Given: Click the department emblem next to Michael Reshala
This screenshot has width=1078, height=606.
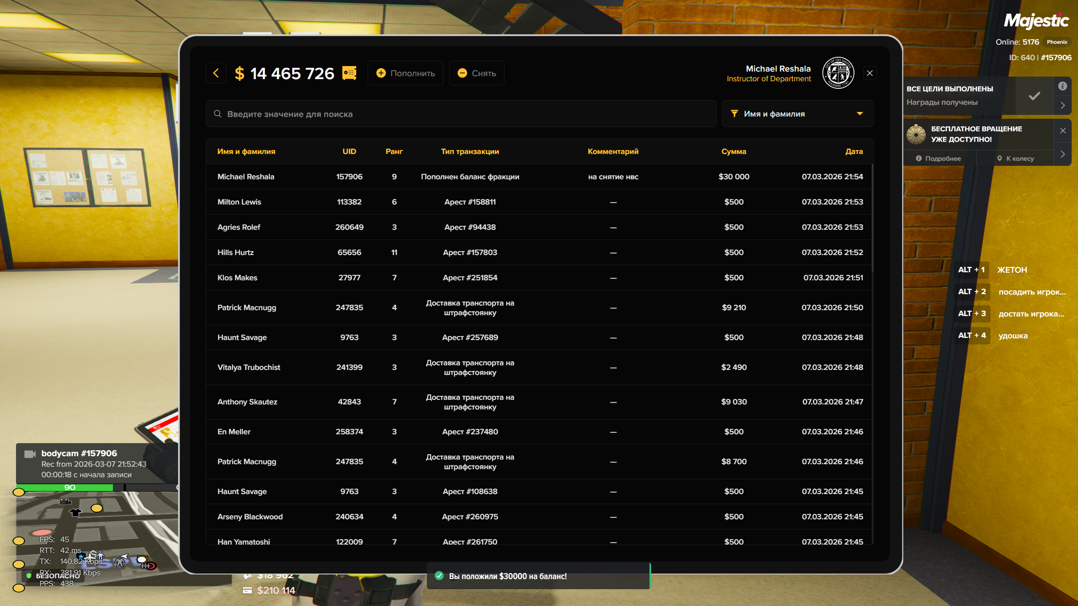Looking at the screenshot, I should pyautogui.click(x=838, y=73).
